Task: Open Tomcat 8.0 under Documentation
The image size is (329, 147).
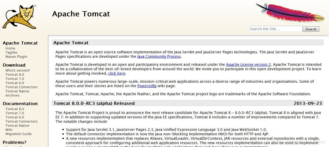Action: [15, 109]
